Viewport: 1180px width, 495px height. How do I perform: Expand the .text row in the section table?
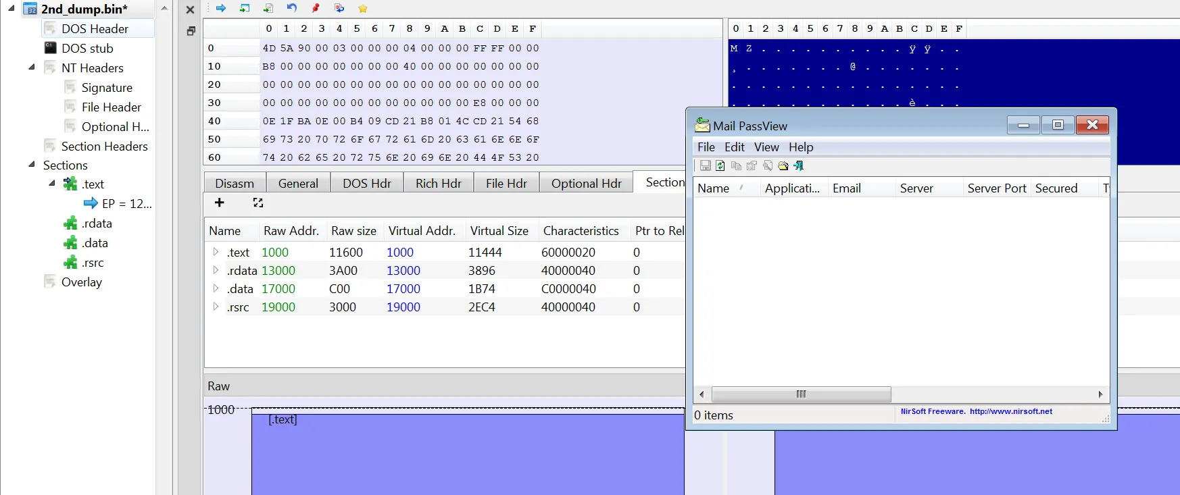coord(216,252)
